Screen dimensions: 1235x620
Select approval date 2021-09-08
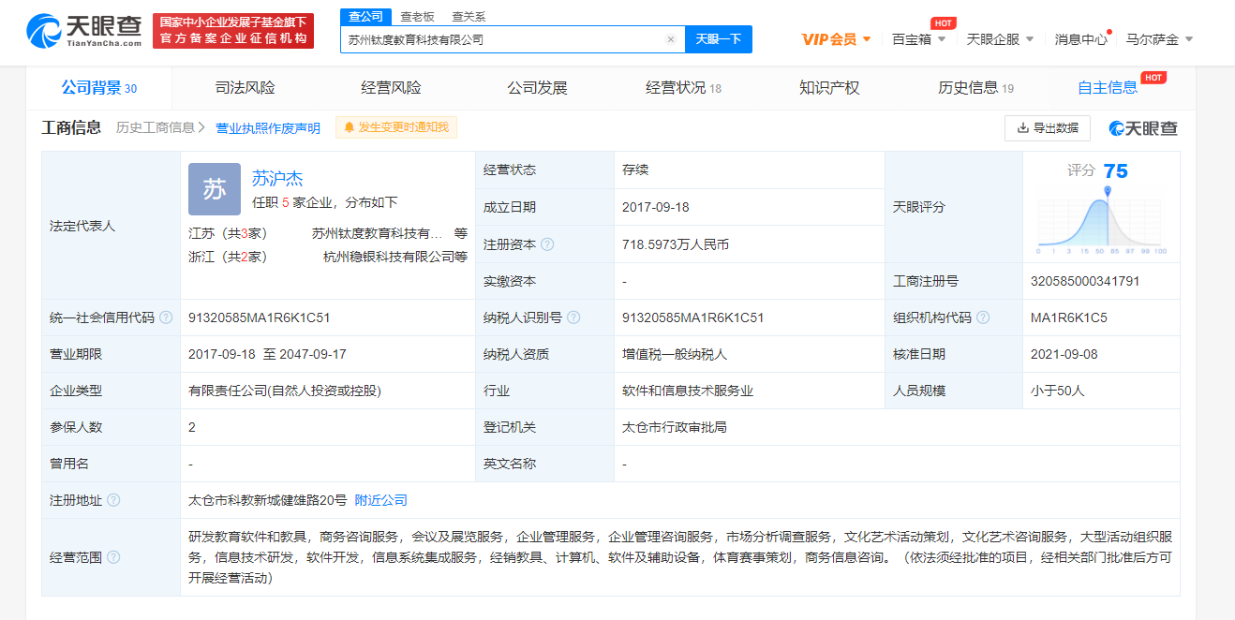(1064, 354)
